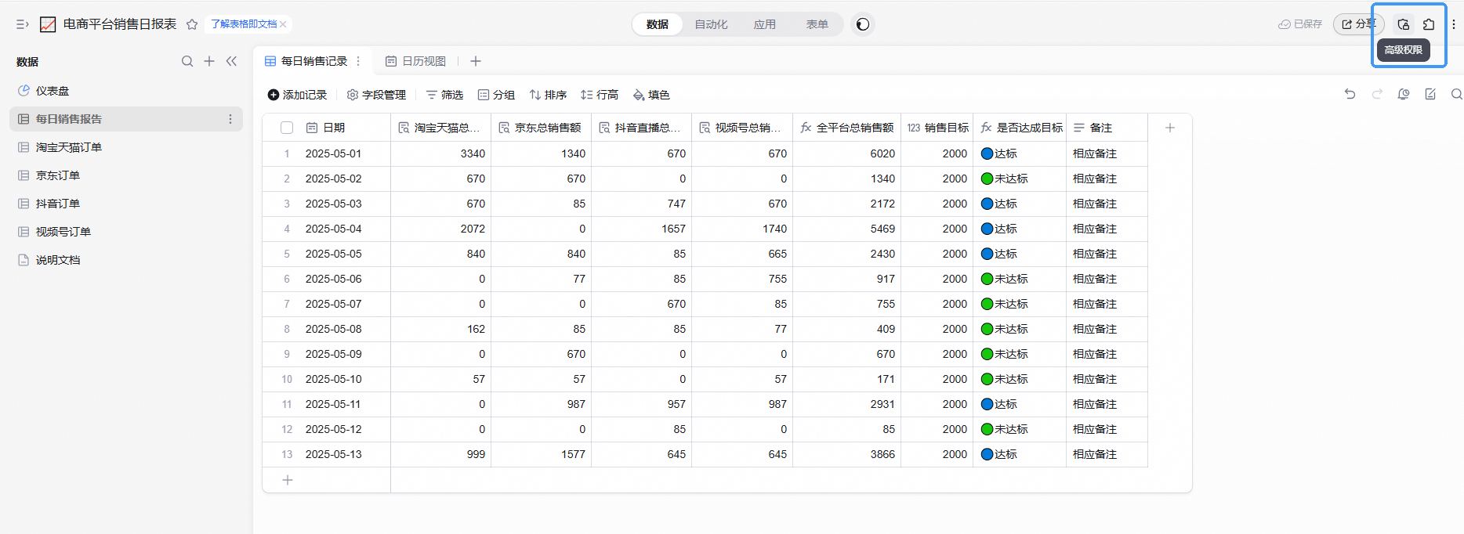Open the history clock icon in toolbar
Viewport: 1464px width, 534px height.
point(1404,94)
